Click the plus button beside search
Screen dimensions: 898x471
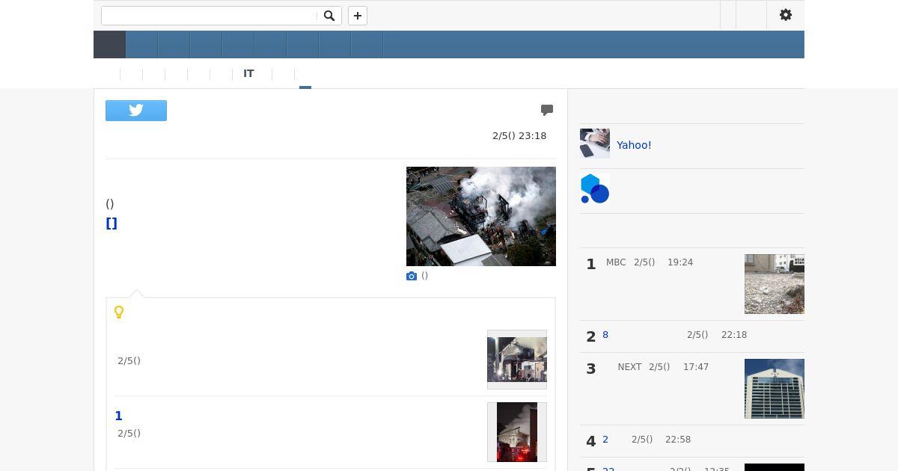coord(358,16)
